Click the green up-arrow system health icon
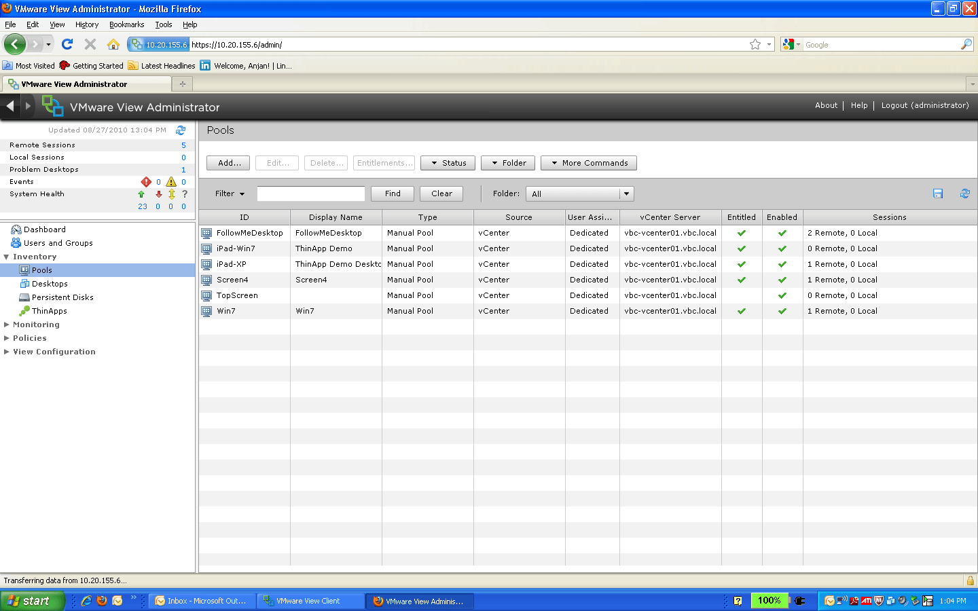 pyautogui.click(x=141, y=194)
